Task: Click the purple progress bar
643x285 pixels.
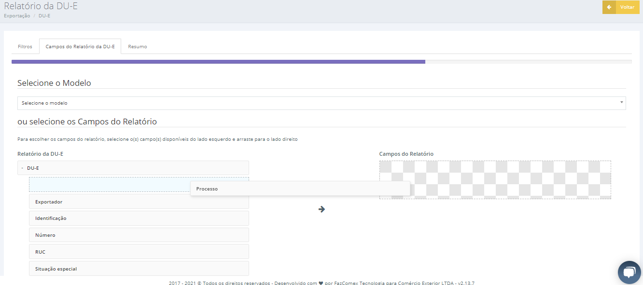Action: coord(218,62)
